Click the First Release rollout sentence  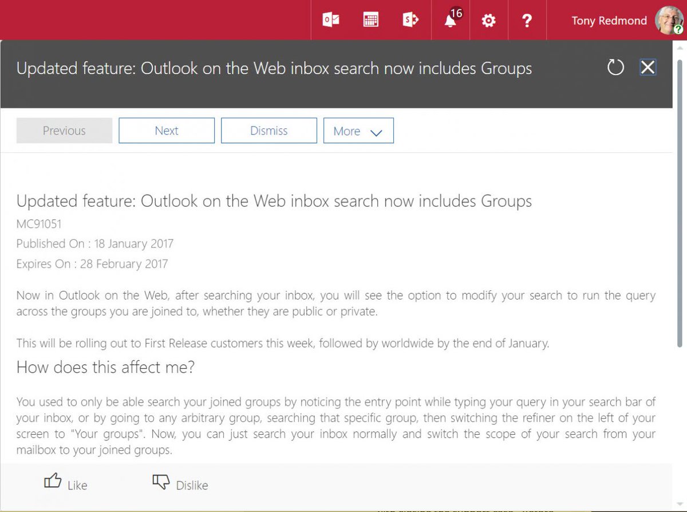[283, 344]
